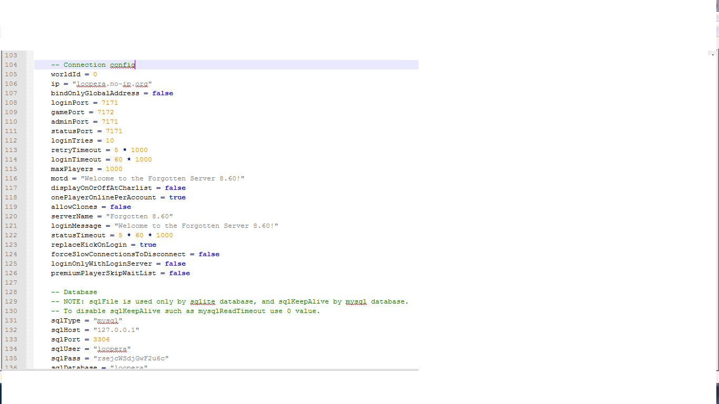
Task: Click the 'allowClones = false' line
Action: pos(91,207)
